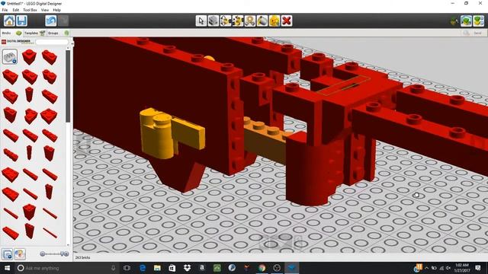Screen dimensions: 488x274
Task: Switch to Build mode icon with cursor
Action: [454, 21]
